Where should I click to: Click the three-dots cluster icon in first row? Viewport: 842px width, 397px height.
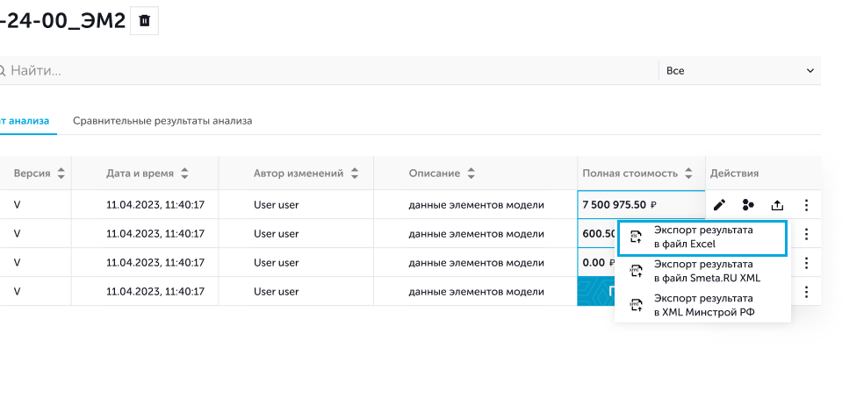(x=748, y=205)
